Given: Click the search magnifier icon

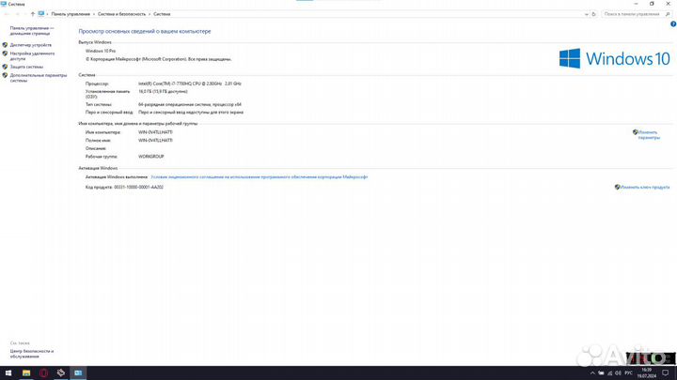Looking at the screenshot, I should 668,14.
